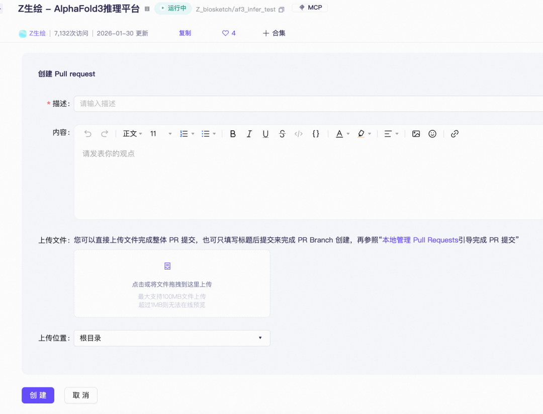This screenshot has width=543, height=414.
Task: Open the 上传位置 根目录 dropdown
Action: coord(172,338)
